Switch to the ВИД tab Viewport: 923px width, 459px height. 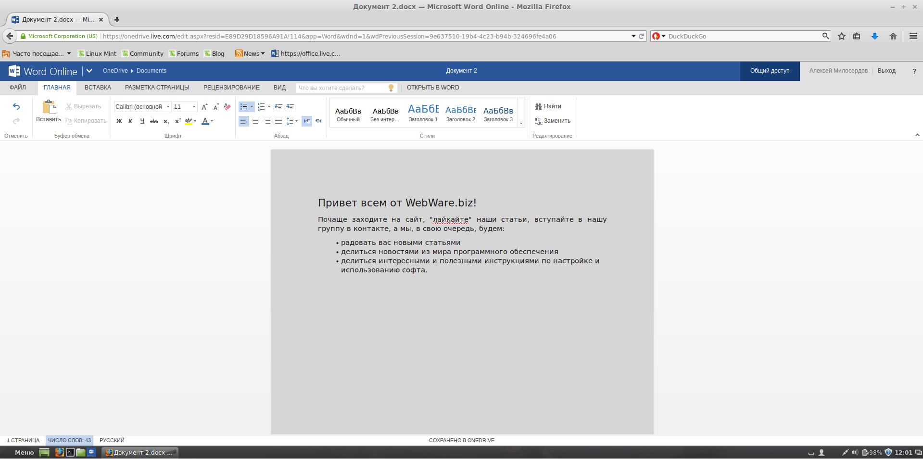click(x=279, y=88)
